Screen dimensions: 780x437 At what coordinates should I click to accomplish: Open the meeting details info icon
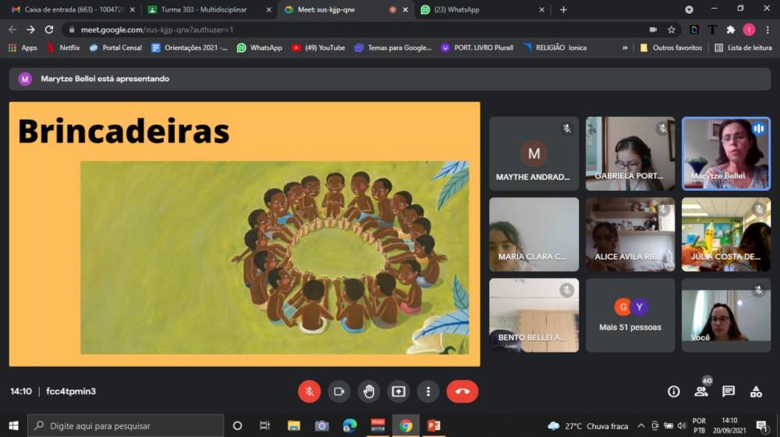(x=674, y=391)
